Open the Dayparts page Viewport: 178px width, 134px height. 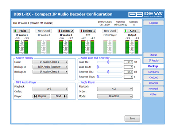(x=154, y=72)
